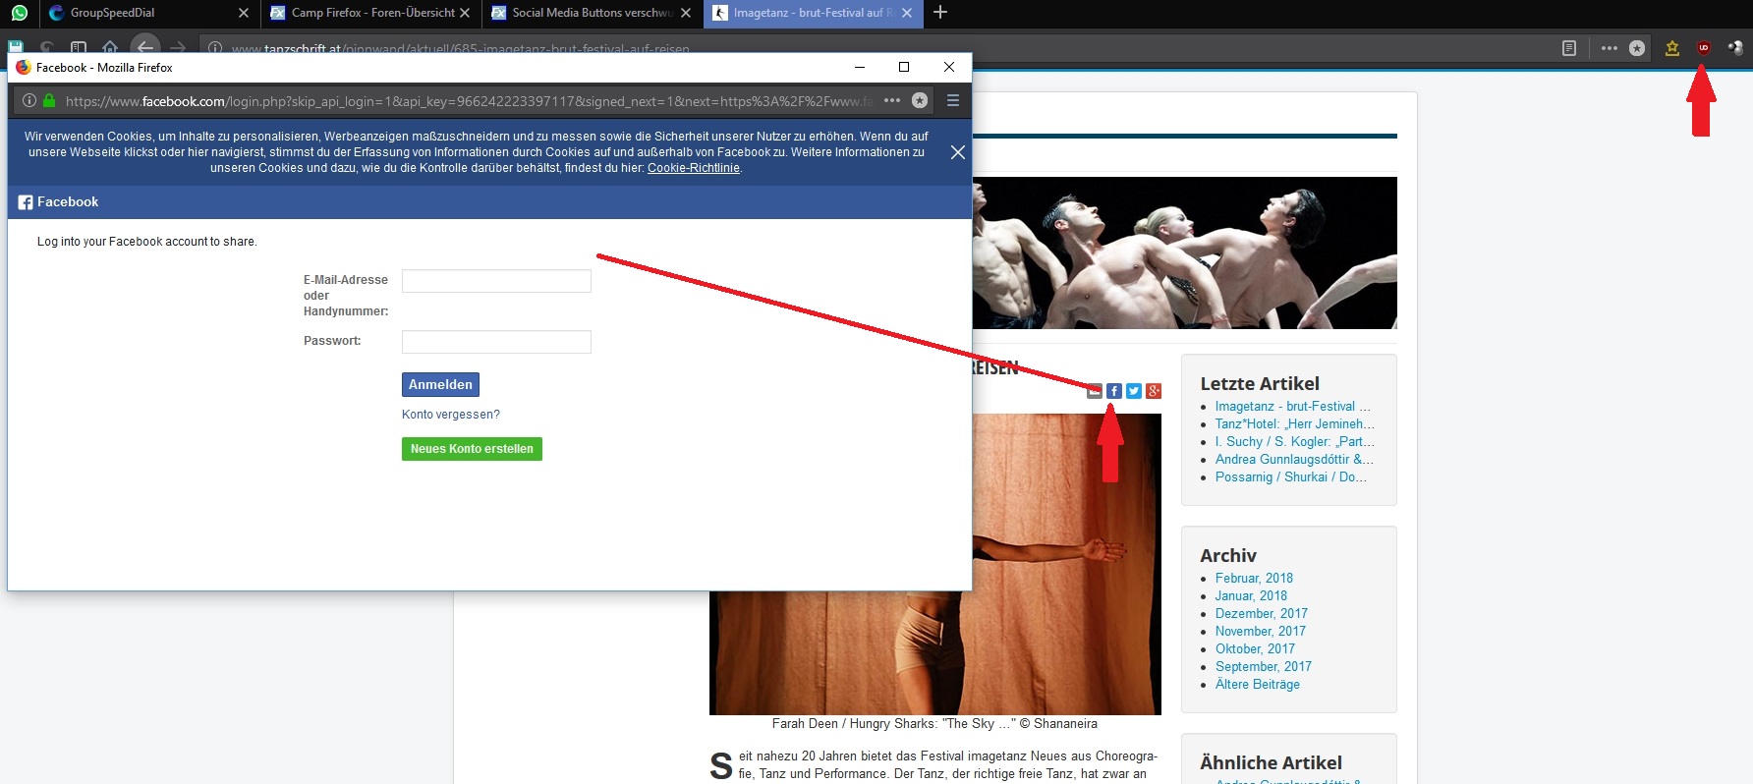Open the Konto vergessen? link

451,415
